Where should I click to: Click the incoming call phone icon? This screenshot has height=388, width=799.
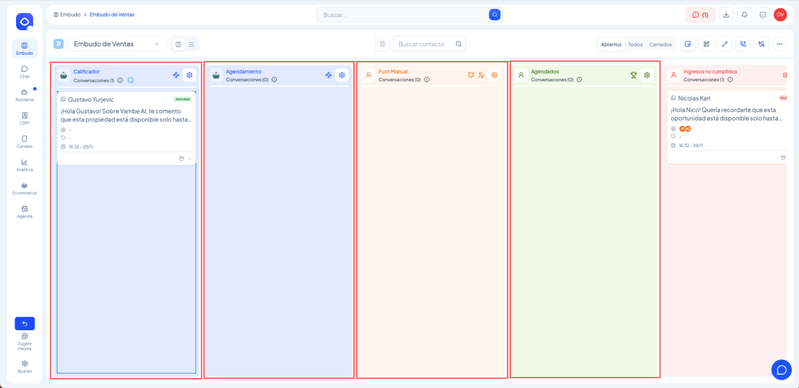tap(743, 44)
